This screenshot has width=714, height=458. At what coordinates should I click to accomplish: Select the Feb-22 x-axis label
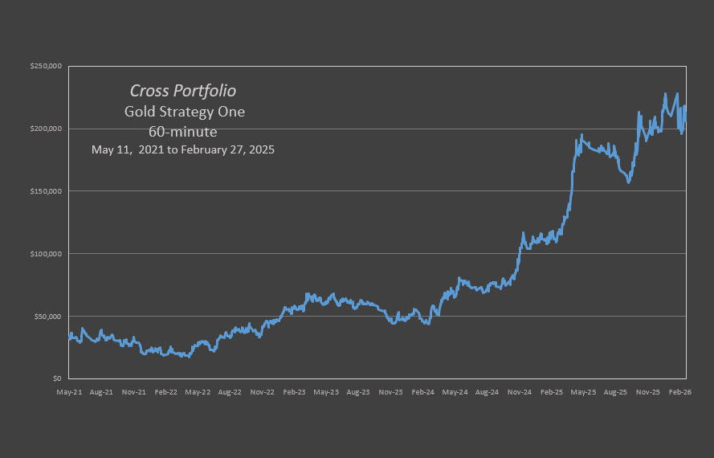coord(165,392)
